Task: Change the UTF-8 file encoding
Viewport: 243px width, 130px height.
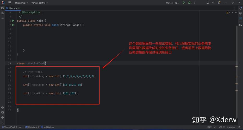Action: coord(221,127)
